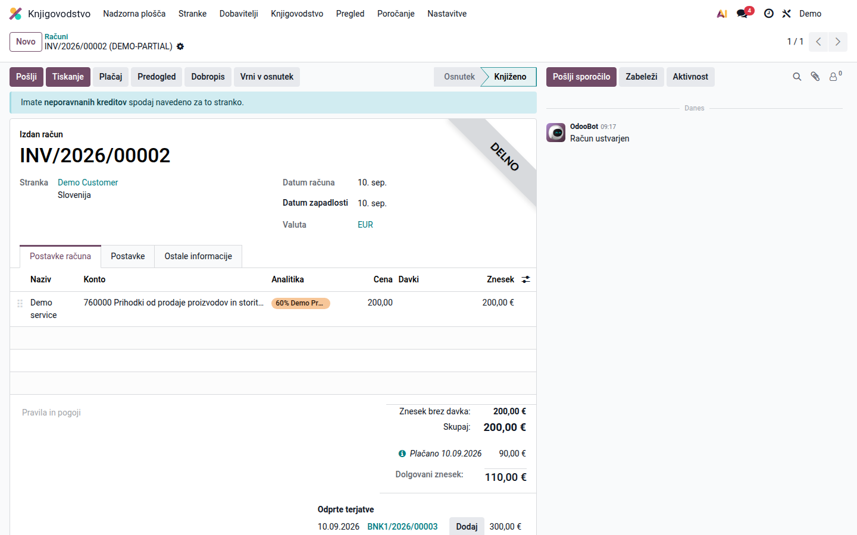
Task: Open the activities clock icon
Action: point(769,14)
